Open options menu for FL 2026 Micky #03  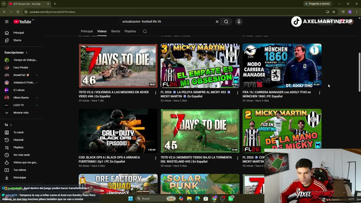tap(237, 93)
